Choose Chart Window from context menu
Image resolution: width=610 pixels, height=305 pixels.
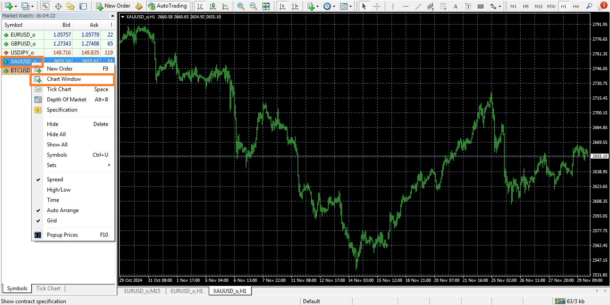tap(64, 79)
